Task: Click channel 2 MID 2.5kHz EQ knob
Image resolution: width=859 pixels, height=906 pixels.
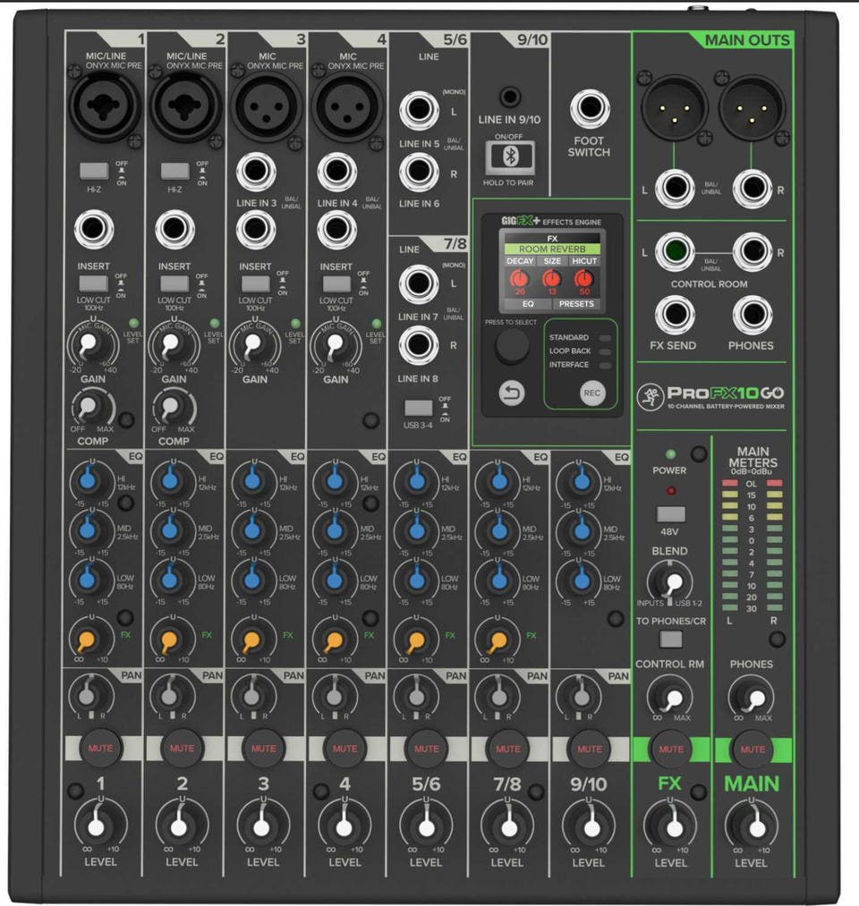Action: pyautogui.click(x=171, y=529)
